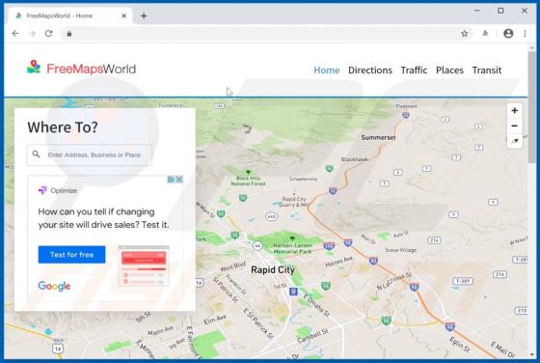Maximize the browser window
Screen dimensions: 540x363
[x=500, y=11]
